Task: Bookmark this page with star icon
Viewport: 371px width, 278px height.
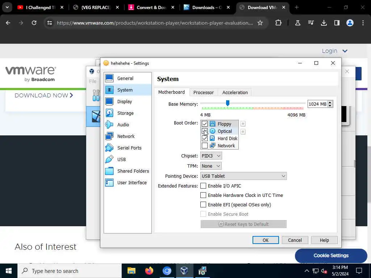Action: click(260, 23)
